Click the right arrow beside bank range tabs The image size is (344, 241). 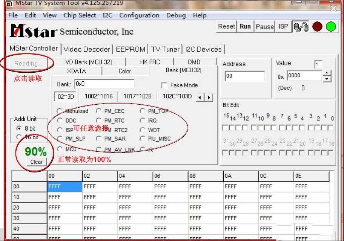click(x=209, y=97)
